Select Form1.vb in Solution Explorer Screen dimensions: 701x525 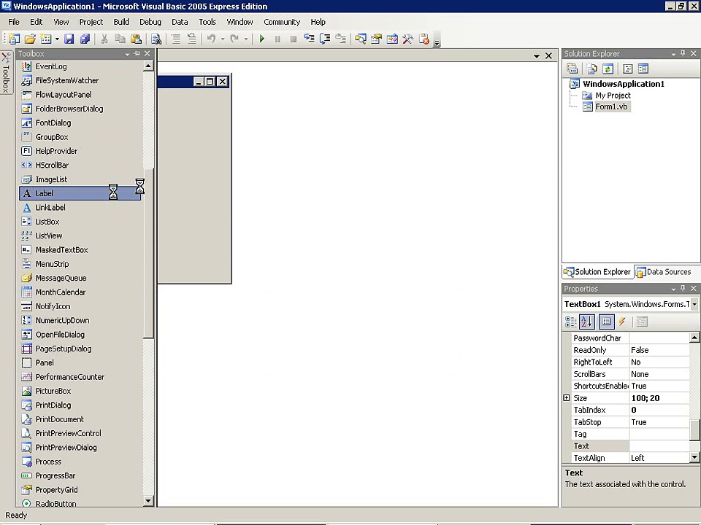point(611,106)
